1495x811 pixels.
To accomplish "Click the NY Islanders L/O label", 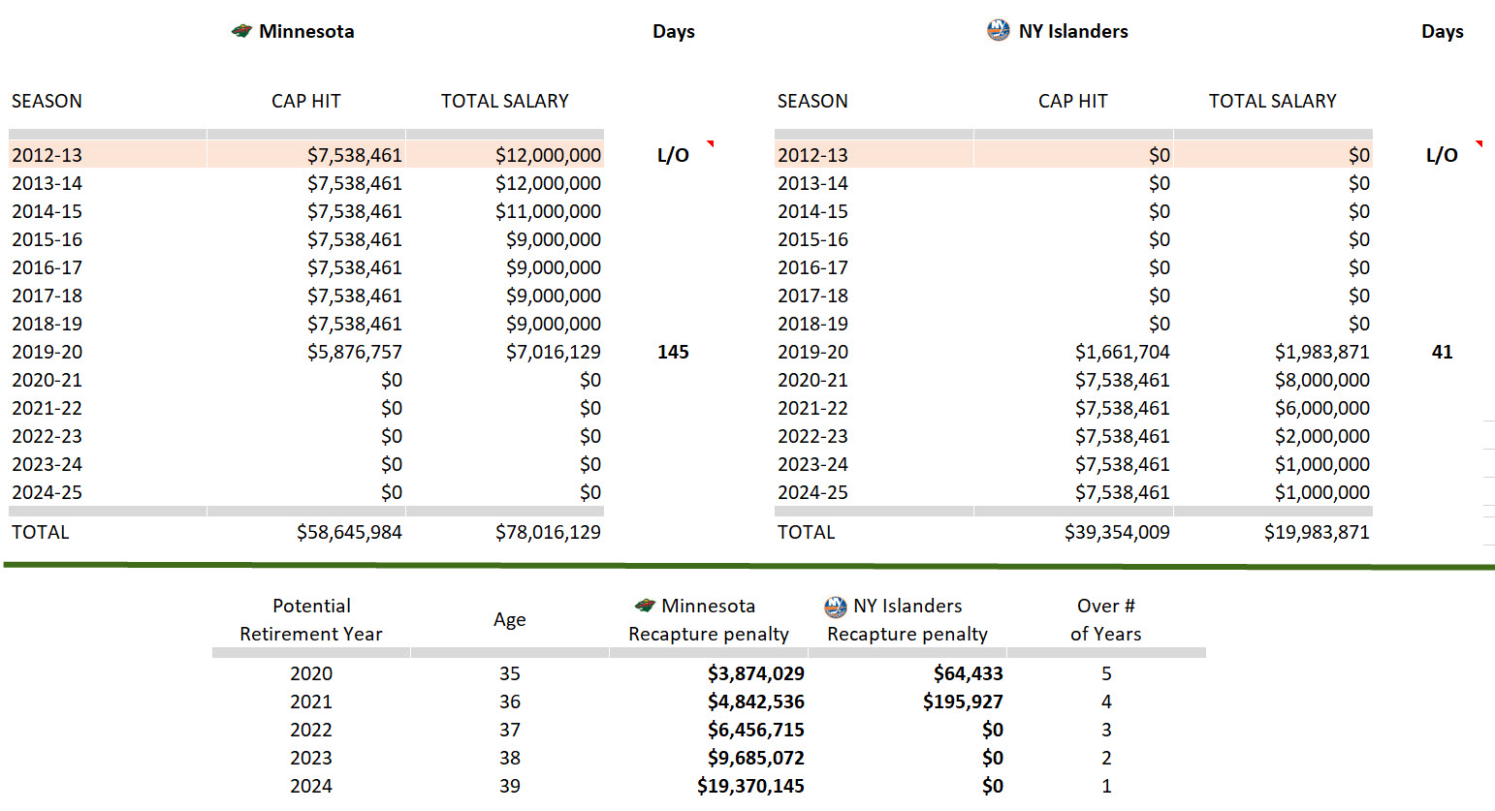I will click(1442, 155).
